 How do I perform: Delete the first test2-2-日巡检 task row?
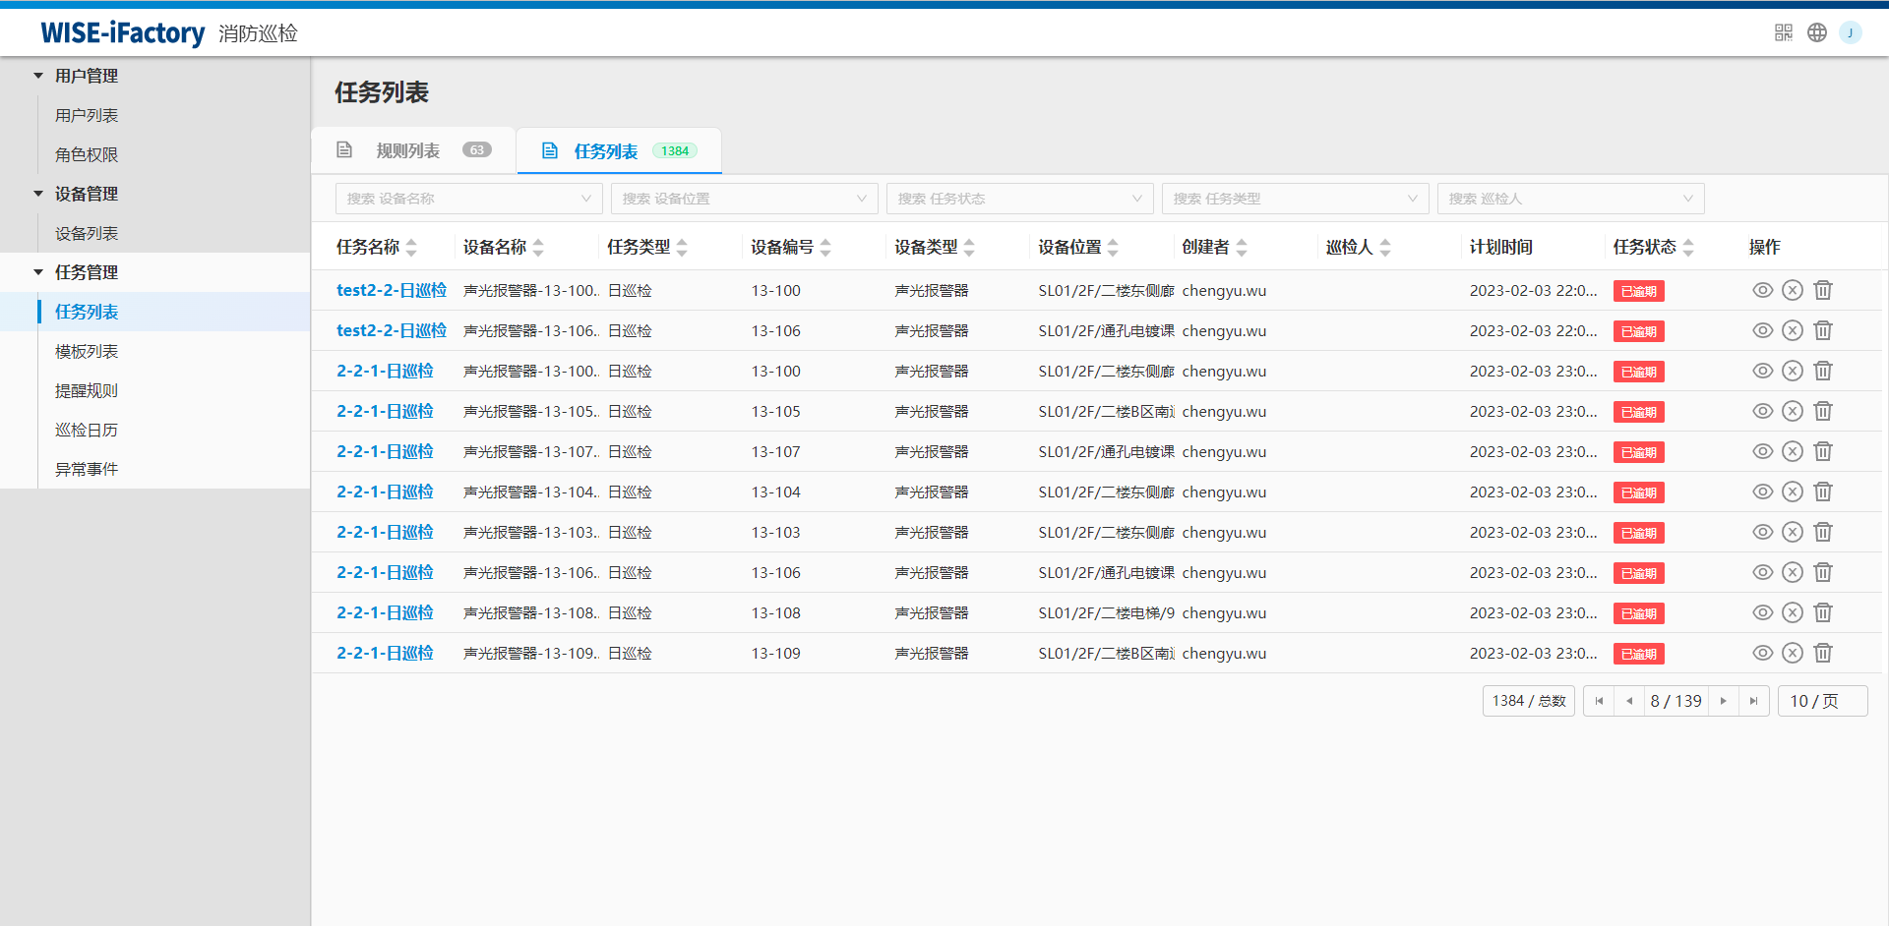[1822, 291]
